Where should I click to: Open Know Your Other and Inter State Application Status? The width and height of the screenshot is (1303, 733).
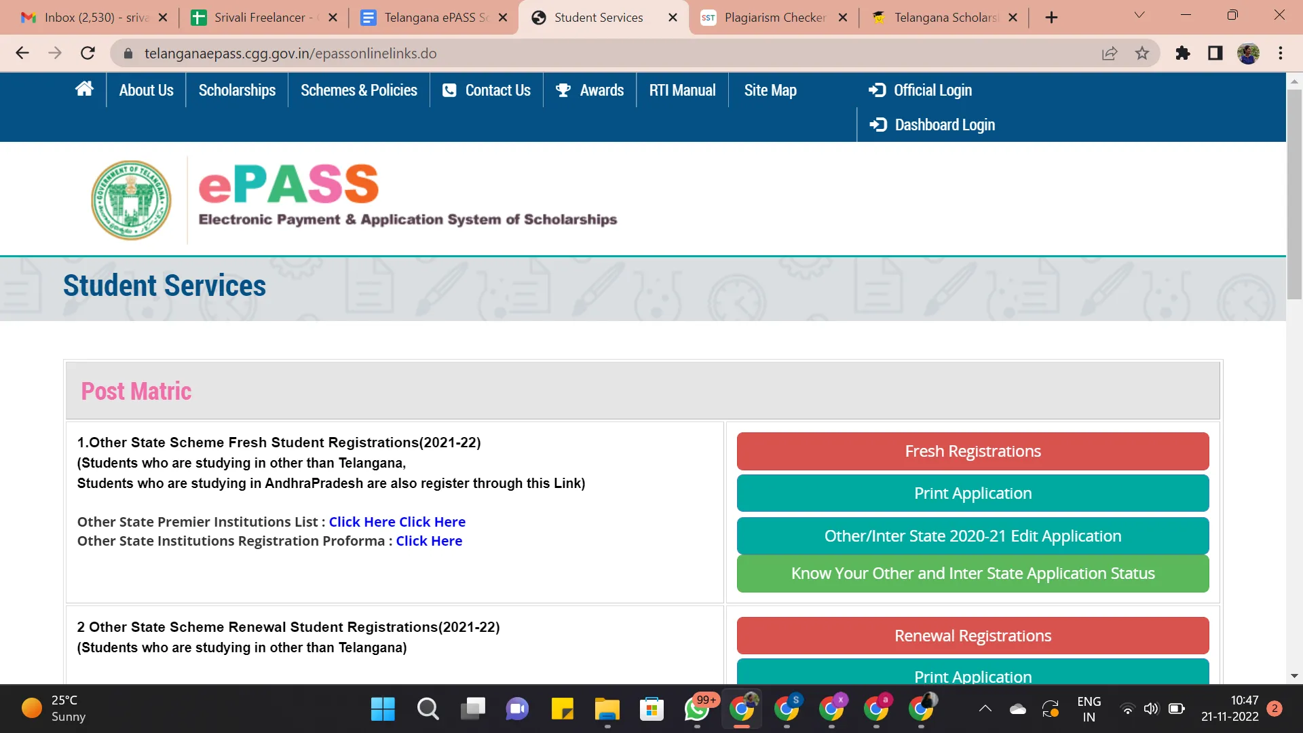pos(972,574)
